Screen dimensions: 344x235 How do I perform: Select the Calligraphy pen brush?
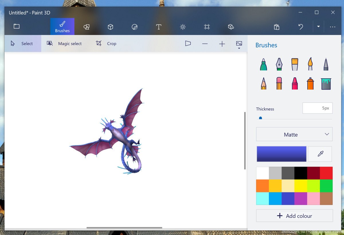[279, 64]
